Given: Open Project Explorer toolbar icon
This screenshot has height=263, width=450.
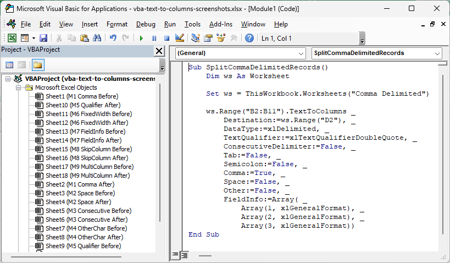Looking at the screenshot, I should tap(196, 38).
